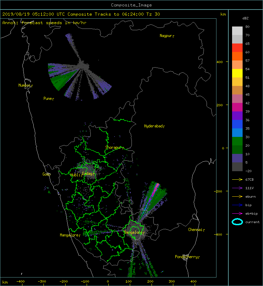This screenshot has width=263, height=286.
Task: Click the 111V purple arrow legend icon
Action: (x=237, y=188)
